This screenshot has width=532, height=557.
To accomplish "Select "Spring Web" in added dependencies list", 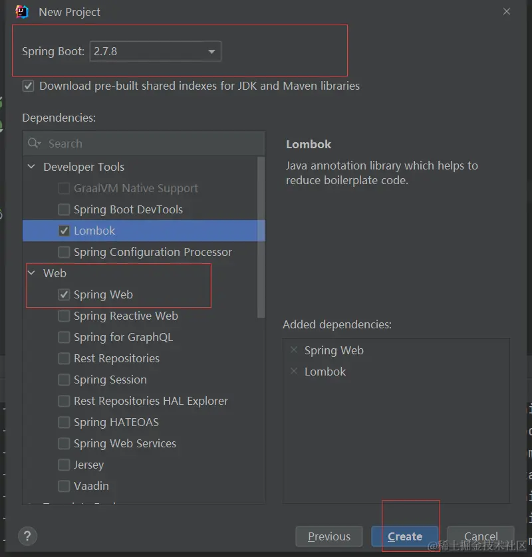I will 334,350.
